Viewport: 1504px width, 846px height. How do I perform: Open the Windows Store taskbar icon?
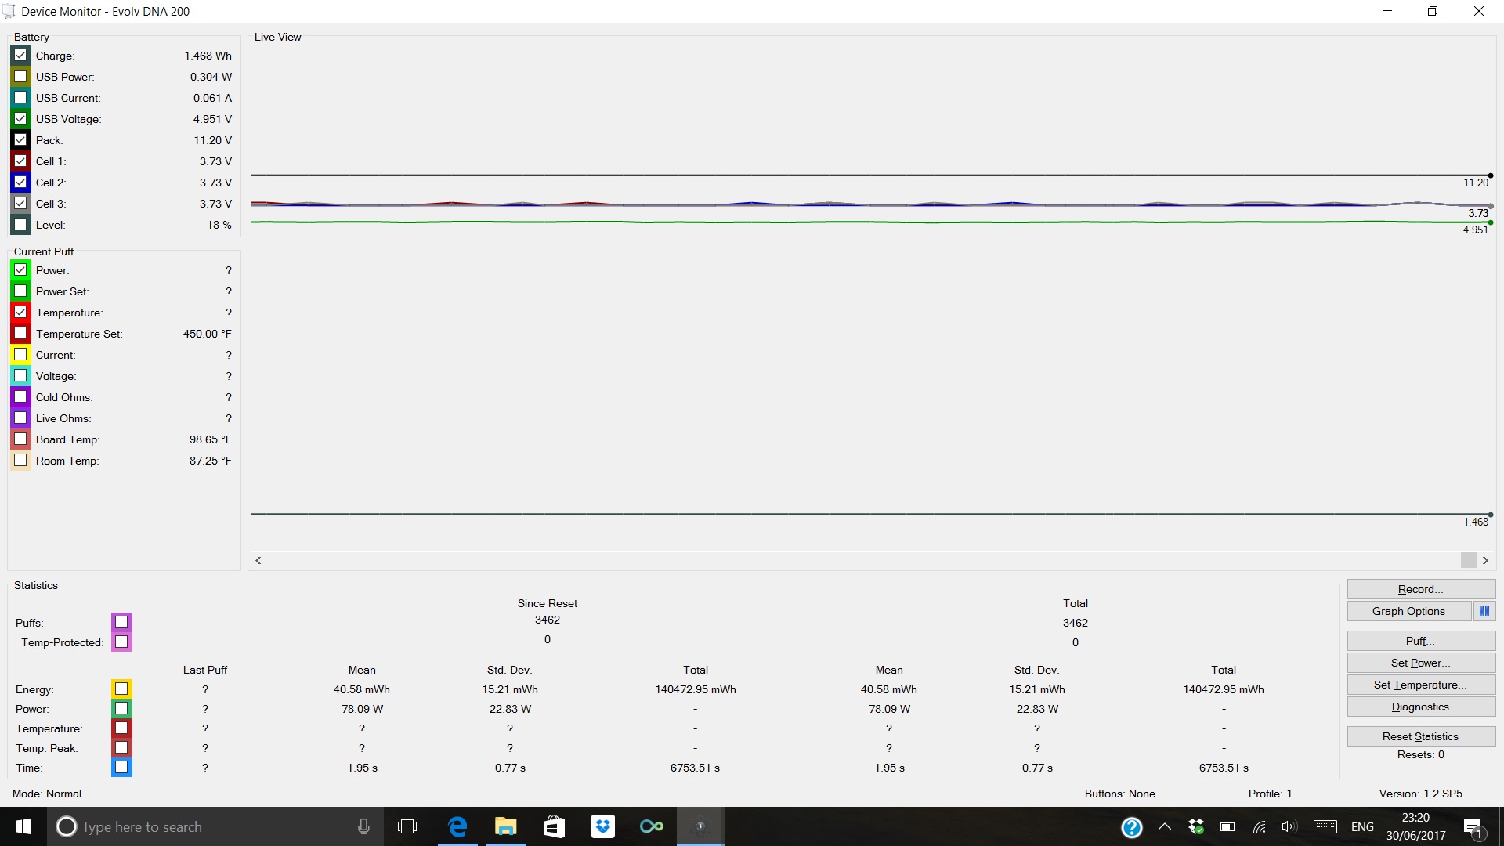[555, 826]
